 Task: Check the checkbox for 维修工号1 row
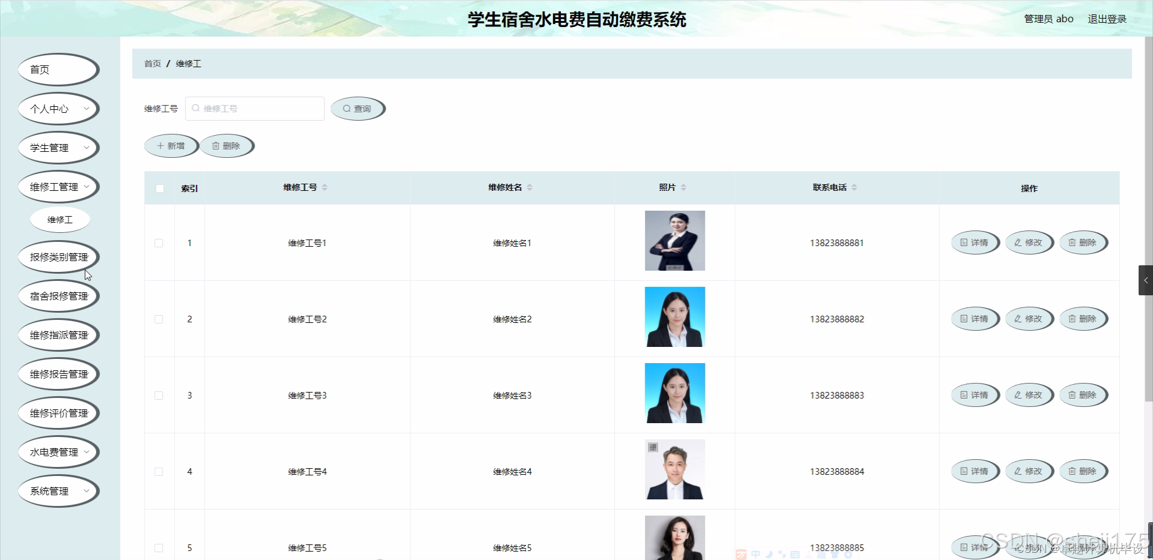pyautogui.click(x=159, y=243)
